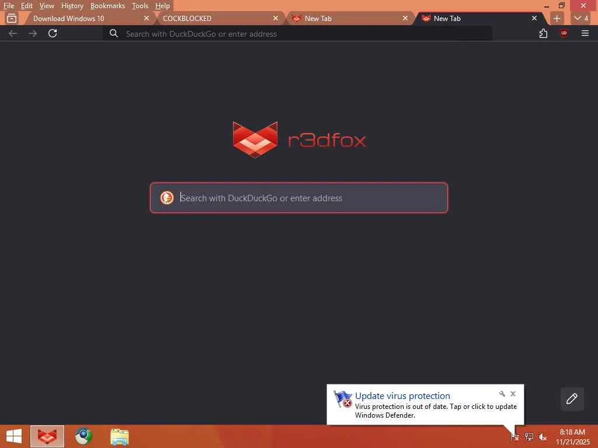Reload the current page
Image resolution: width=598 pixels, height=448 pixels.
tap(53, 33)
